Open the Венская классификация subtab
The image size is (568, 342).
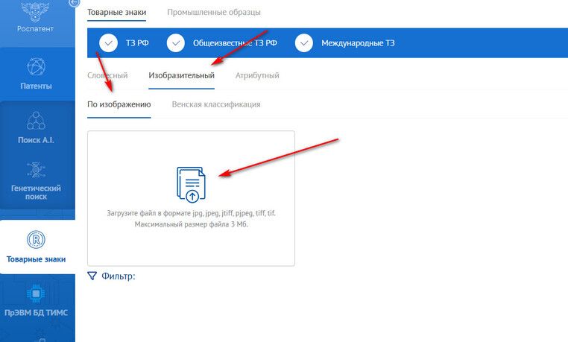pos(216,104)
